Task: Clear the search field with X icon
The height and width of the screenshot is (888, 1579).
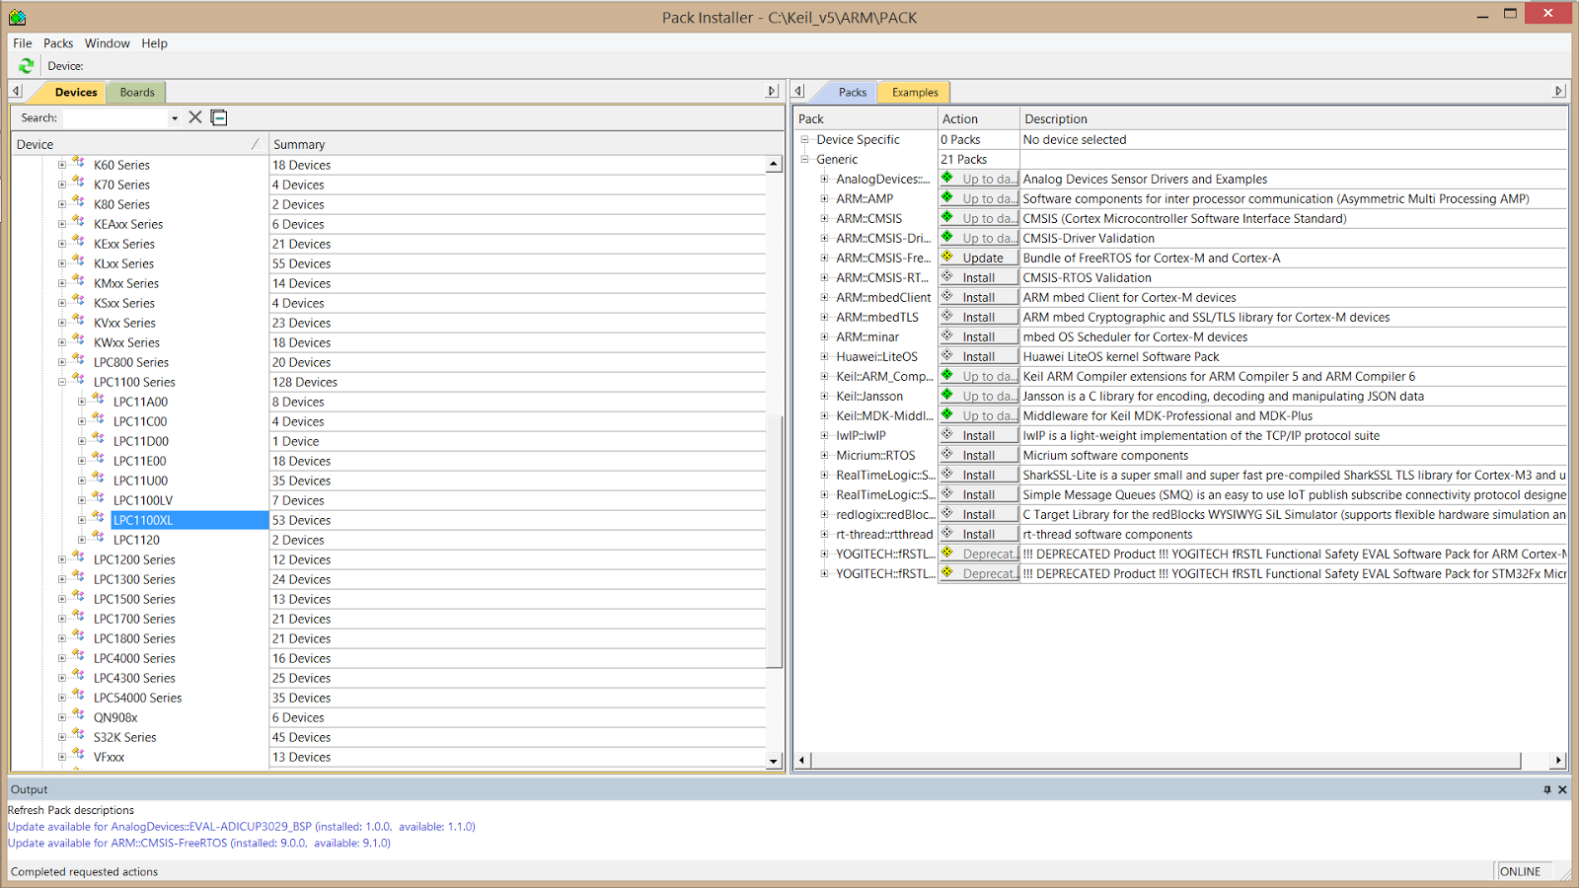Action: (x=195, y=117)
